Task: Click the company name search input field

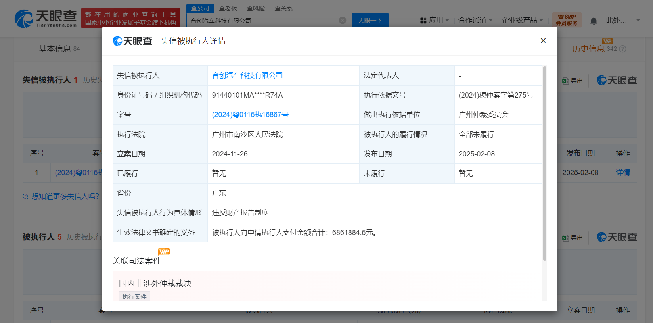Action: 262,21
